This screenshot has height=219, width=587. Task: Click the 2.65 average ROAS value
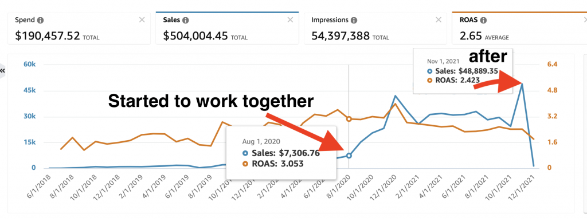[471, 36]
